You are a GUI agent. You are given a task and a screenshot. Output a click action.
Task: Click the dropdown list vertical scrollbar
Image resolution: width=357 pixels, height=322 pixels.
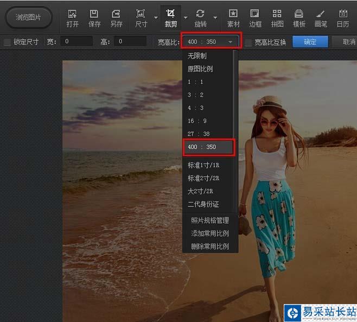[235, 131]
